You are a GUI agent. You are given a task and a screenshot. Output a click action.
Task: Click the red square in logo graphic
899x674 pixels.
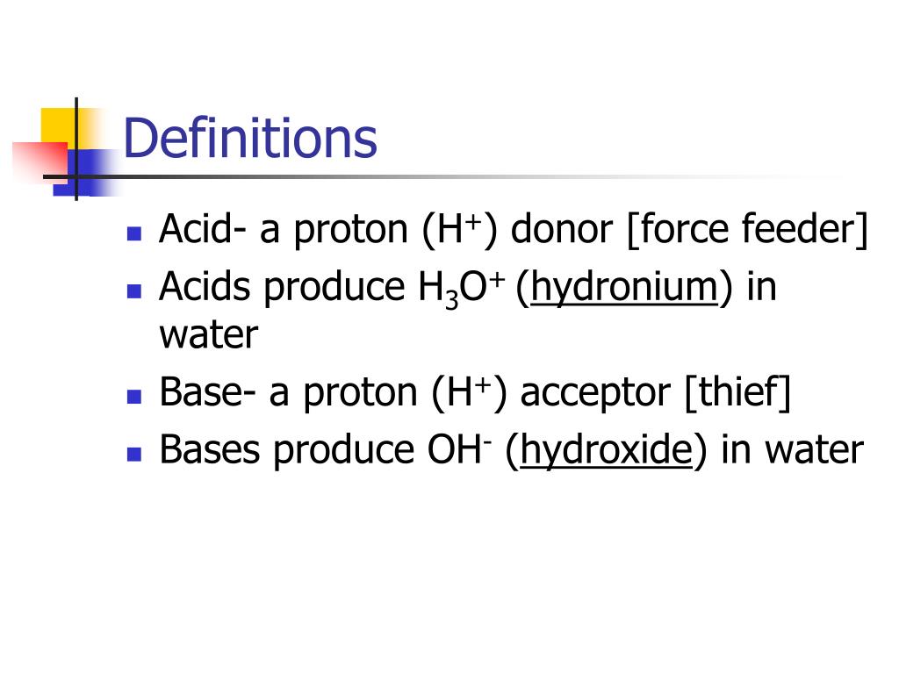click(x=40, y=161)
